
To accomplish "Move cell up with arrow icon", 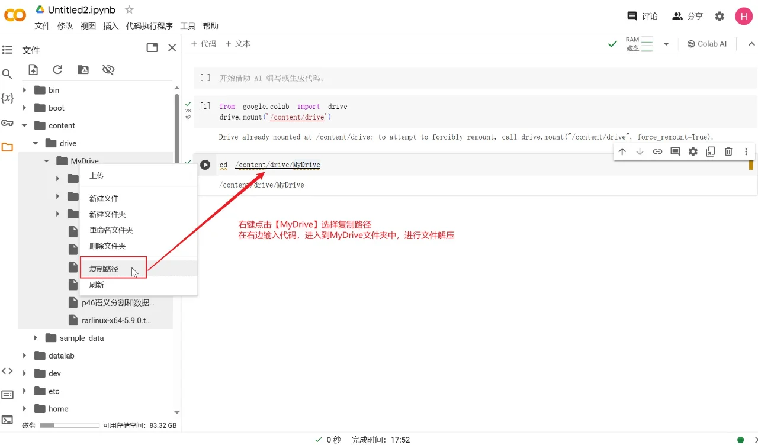I will [622, 151].
